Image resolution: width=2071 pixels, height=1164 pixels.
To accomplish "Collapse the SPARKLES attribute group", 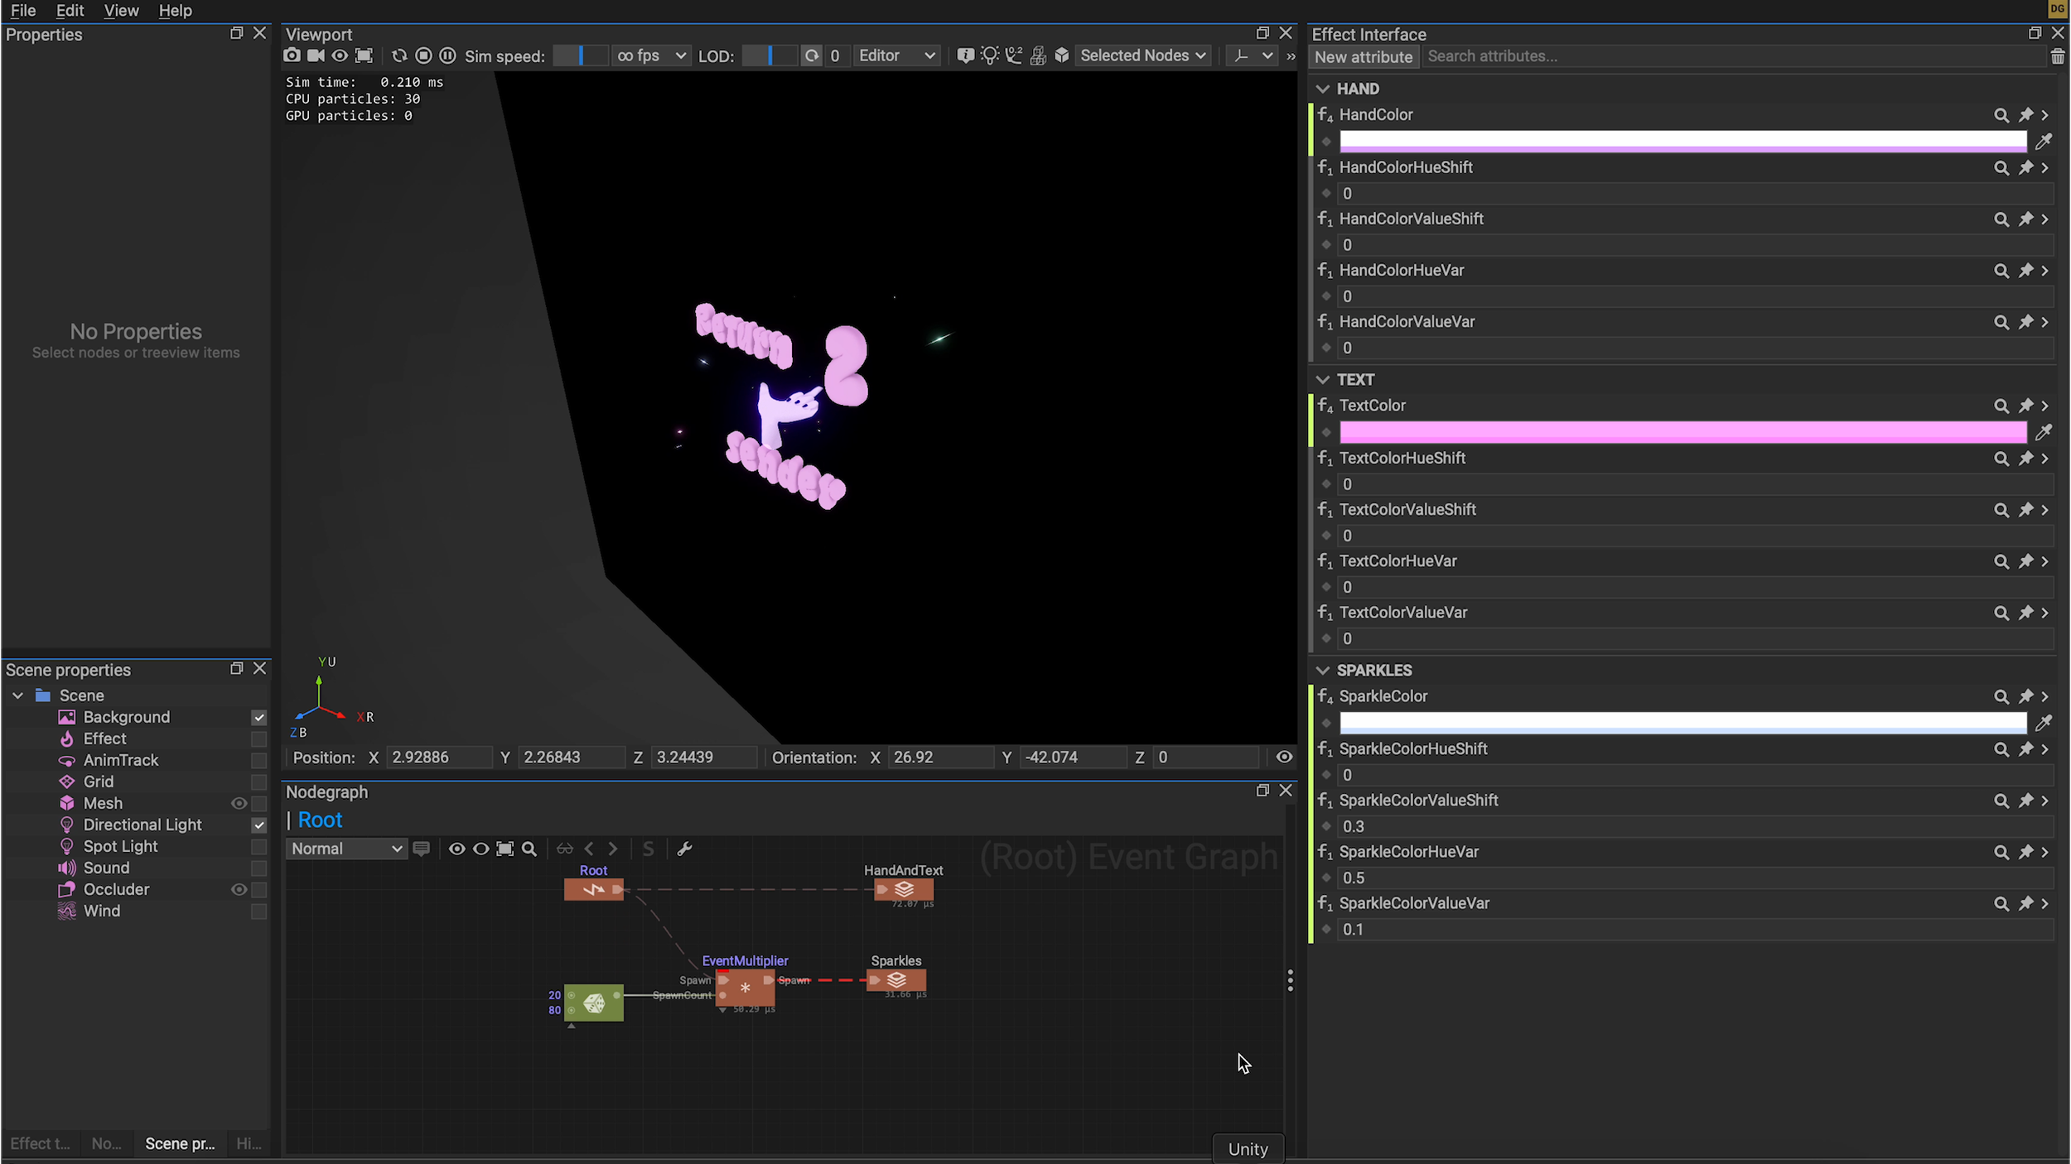I will click(1322, 670).
